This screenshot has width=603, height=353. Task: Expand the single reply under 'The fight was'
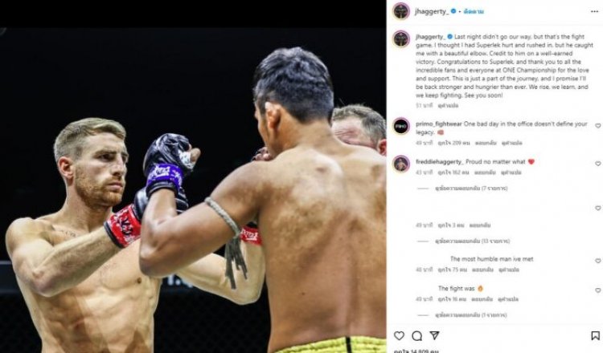470,315
